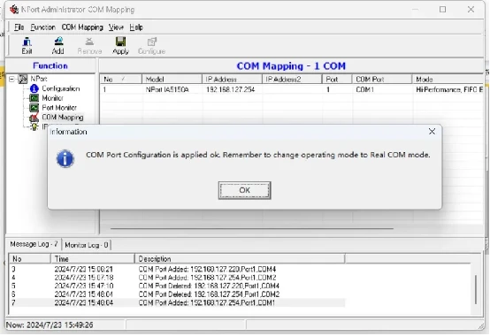Open the File menu
Image resolution: width=490 pixels, height=336 pixels.
tap(19, 27)
